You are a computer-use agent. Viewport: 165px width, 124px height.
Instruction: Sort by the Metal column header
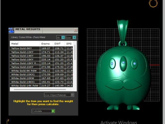(x=25, y=44)
